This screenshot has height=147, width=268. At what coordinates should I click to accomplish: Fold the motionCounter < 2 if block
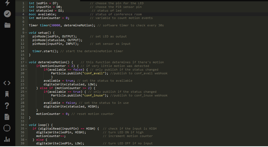[x=26, y=66]
